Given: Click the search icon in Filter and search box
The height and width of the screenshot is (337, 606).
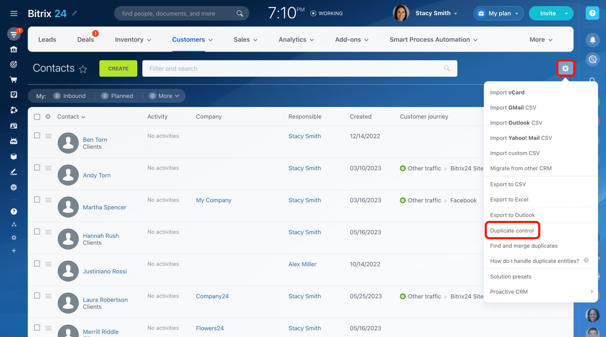Looking at the screenshot, I should 446,68.
